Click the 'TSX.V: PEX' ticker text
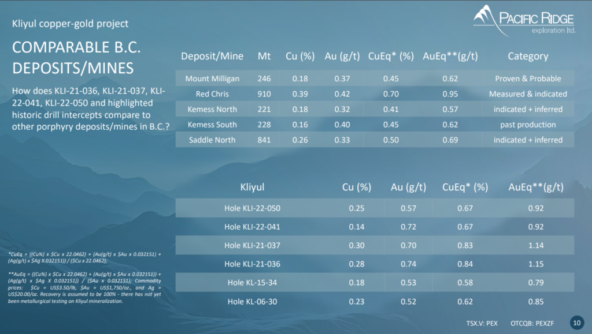This screenshot has width=592, height=334. [x=482, y=323]
